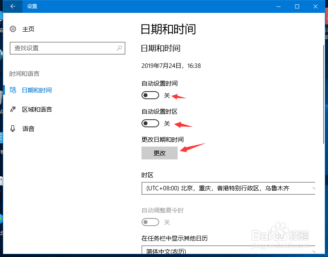Click a pinned app icon on the left taskbar edge
The image size is (328, 257).
point(2,139)
